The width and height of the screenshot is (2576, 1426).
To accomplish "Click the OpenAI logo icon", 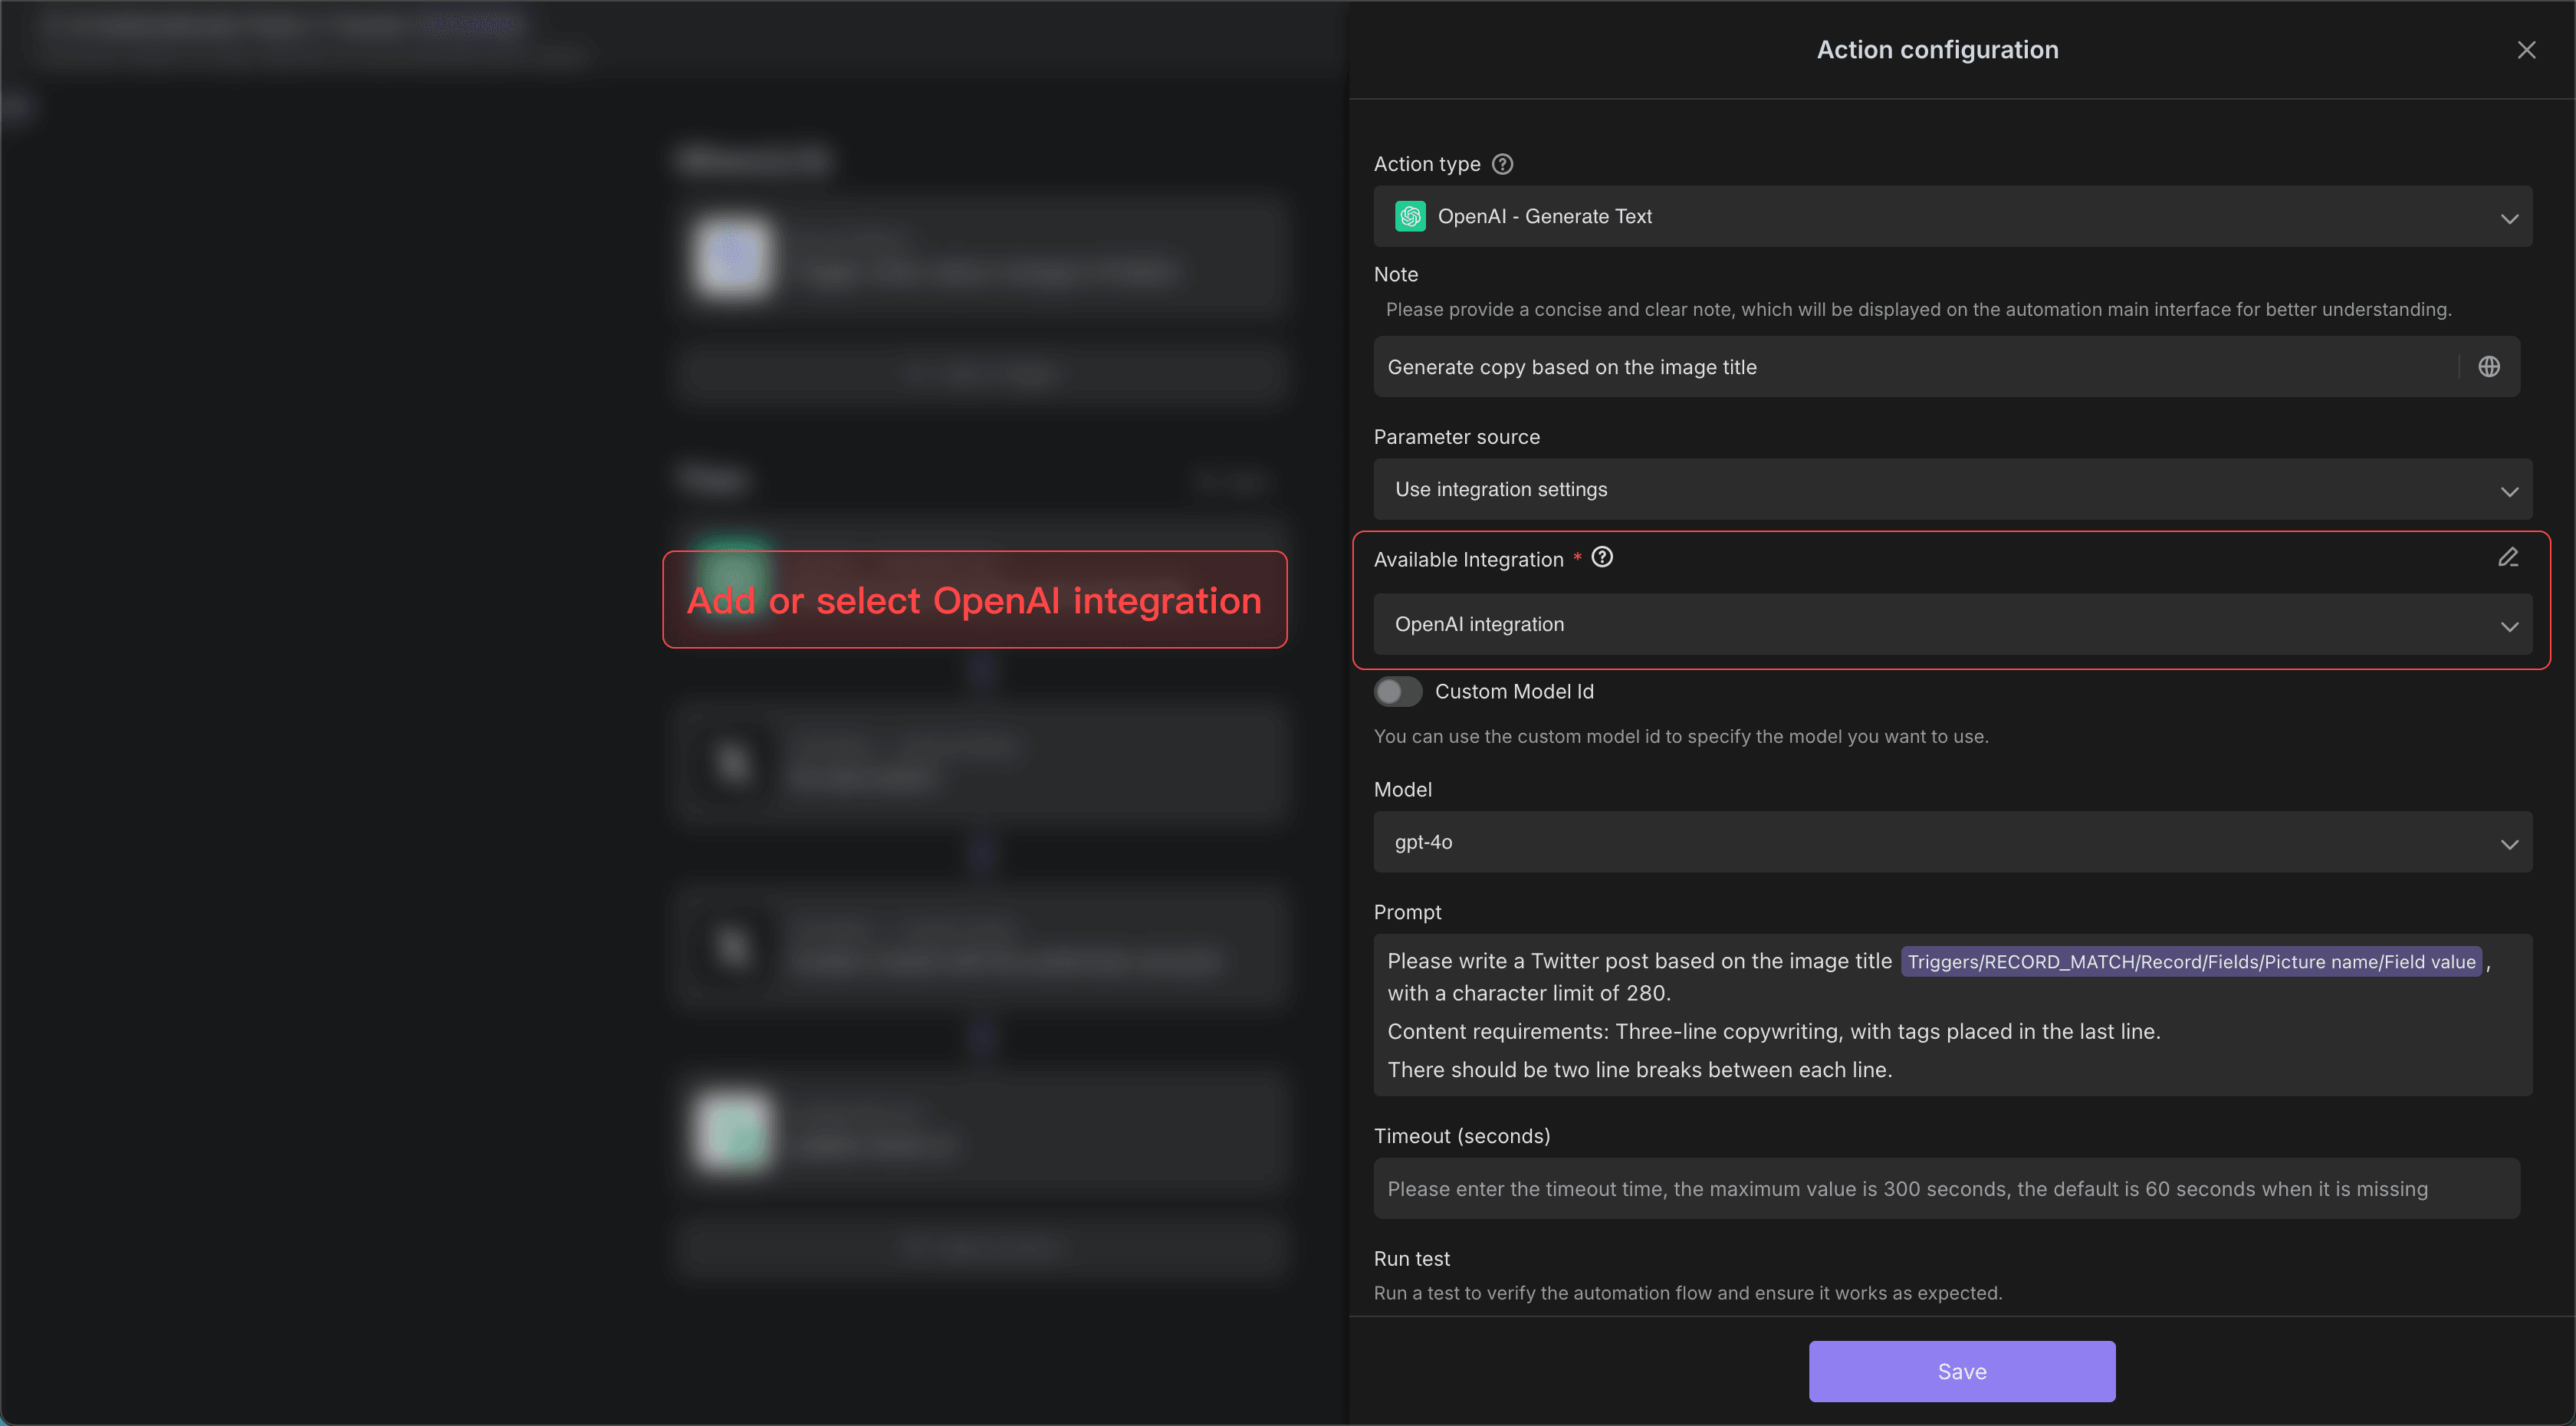I will click(x=1410, y=216).
